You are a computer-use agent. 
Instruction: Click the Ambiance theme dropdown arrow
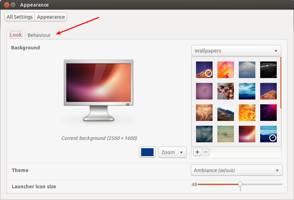coord(277,170)
